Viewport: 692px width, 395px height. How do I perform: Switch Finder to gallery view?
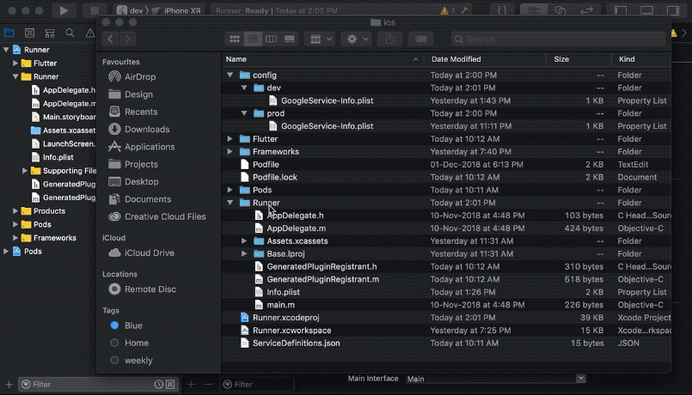[290, 39]
